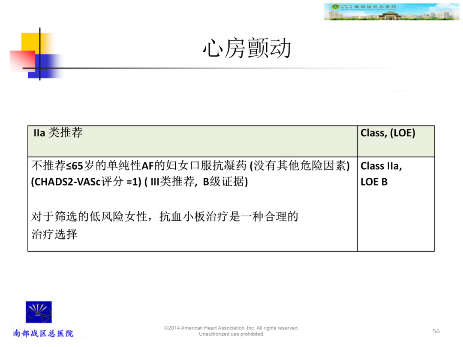Click the CHADS2-VASc评分 =1 text line
This screenshot has height=347, width=463.
pos(139,182)
